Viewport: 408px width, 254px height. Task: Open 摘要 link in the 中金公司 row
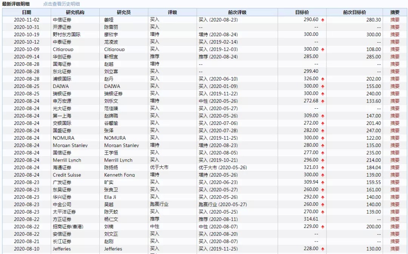click(395, 204)
